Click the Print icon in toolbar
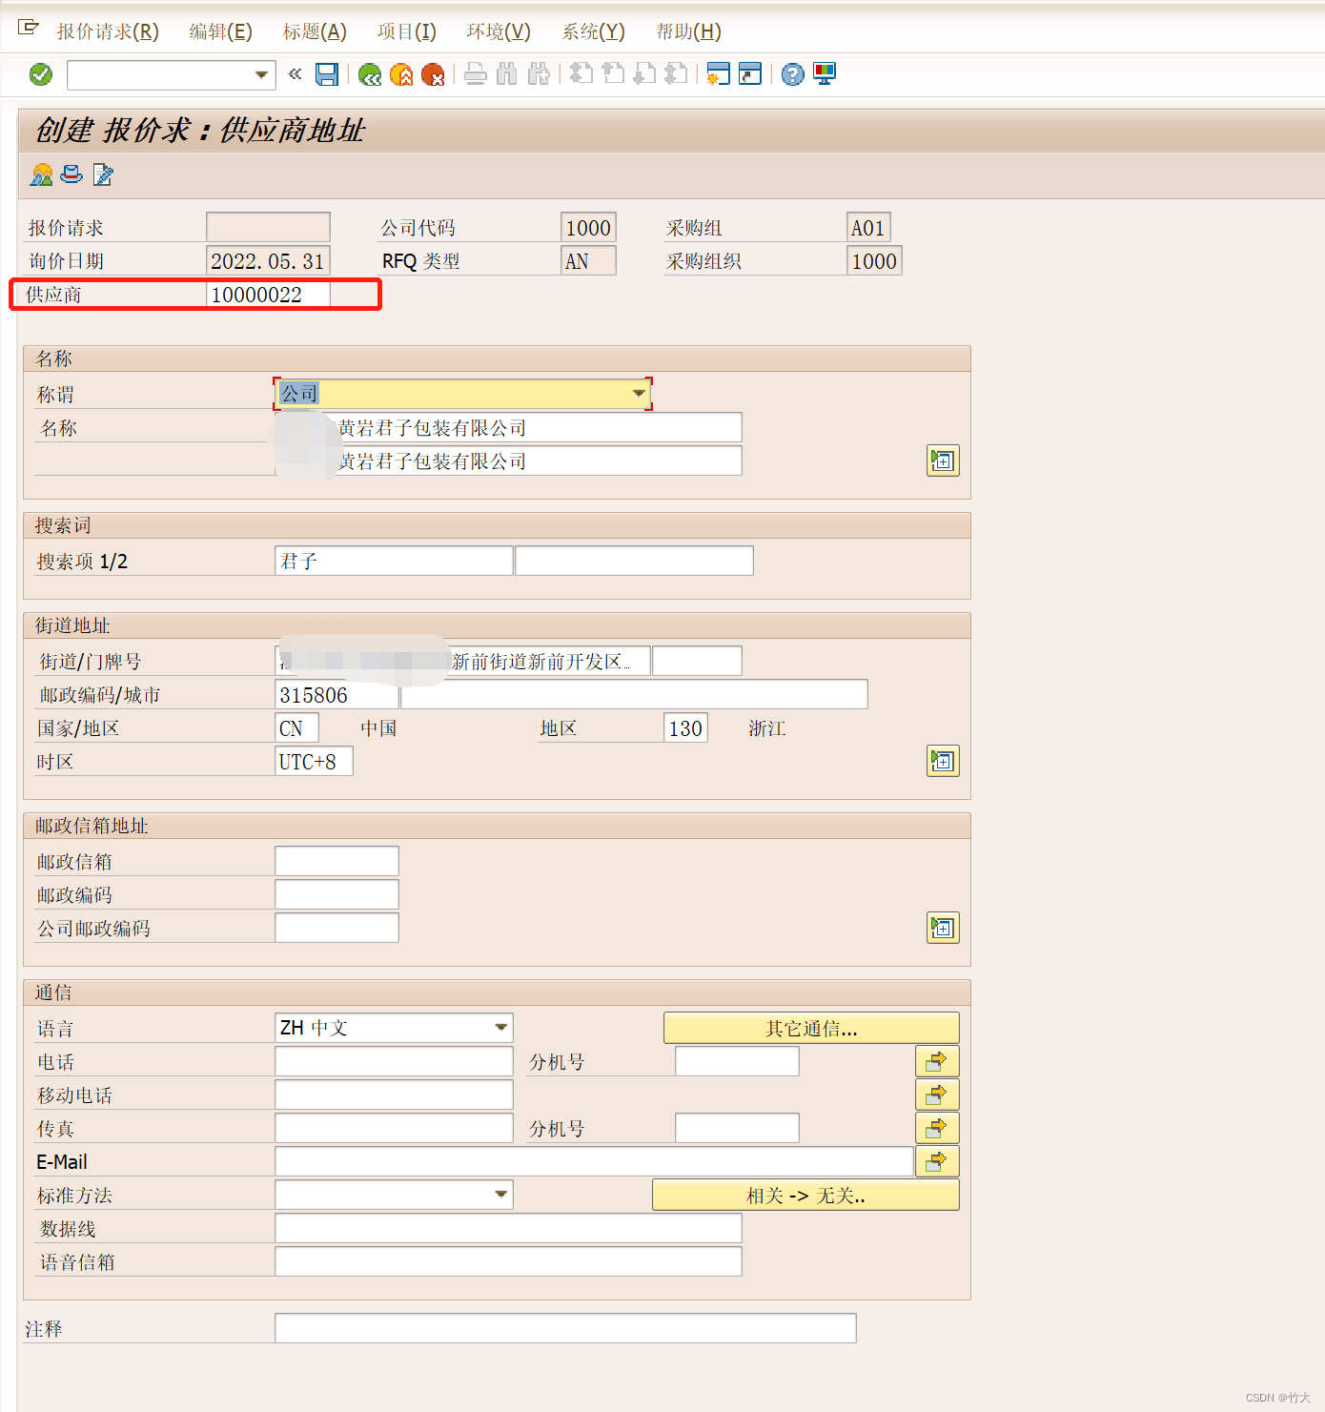Screen dimensions: 1325x1412 click(x=476, y=74)
